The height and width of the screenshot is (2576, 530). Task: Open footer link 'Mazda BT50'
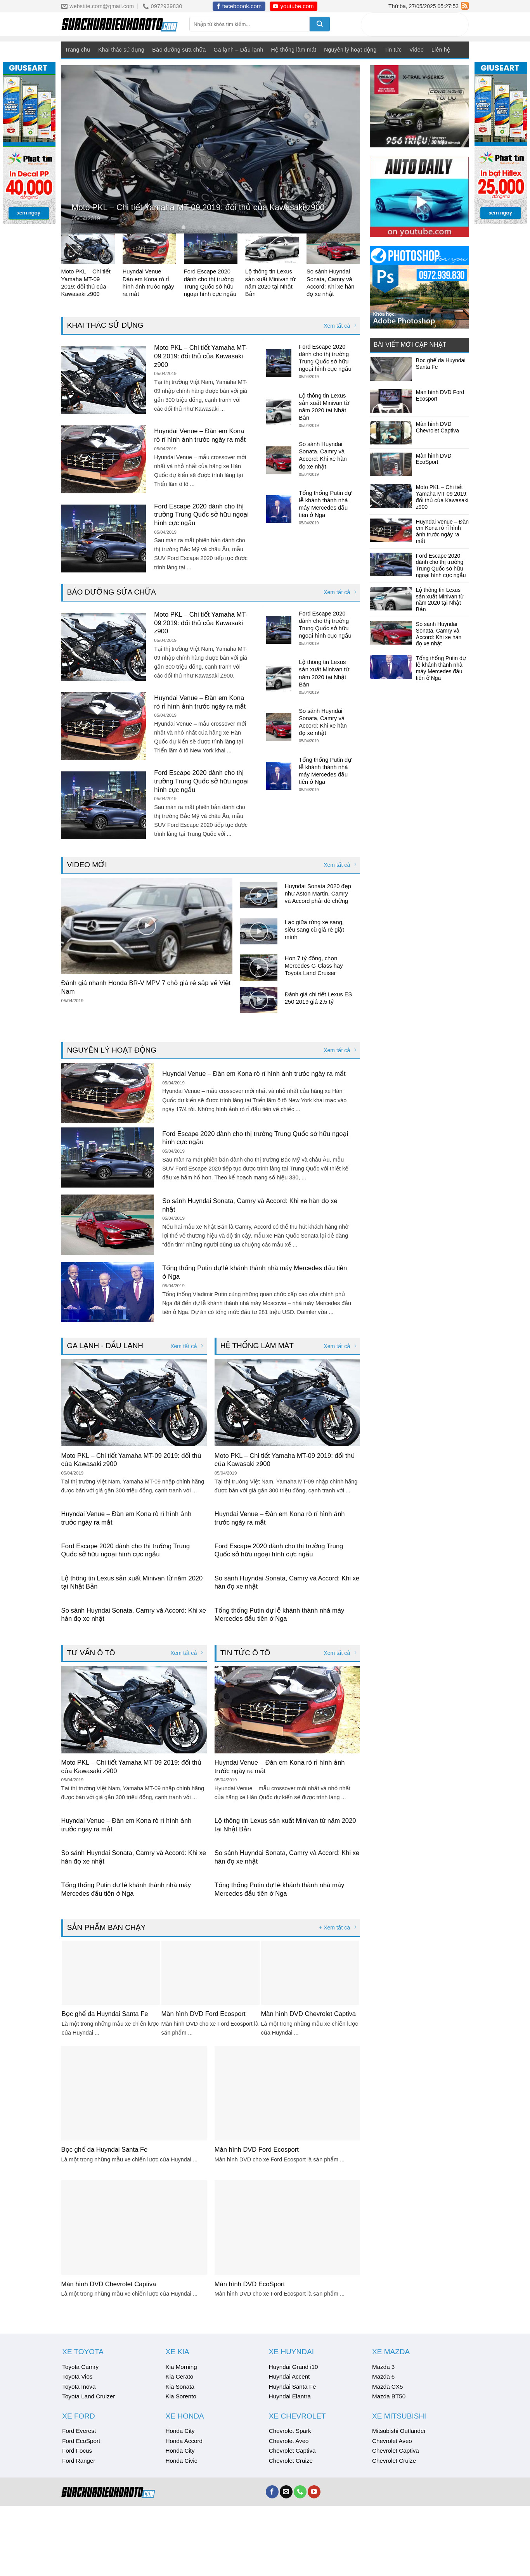pos(389,2396)
